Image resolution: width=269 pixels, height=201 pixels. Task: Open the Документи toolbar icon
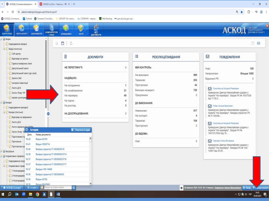tap(37, 30)
